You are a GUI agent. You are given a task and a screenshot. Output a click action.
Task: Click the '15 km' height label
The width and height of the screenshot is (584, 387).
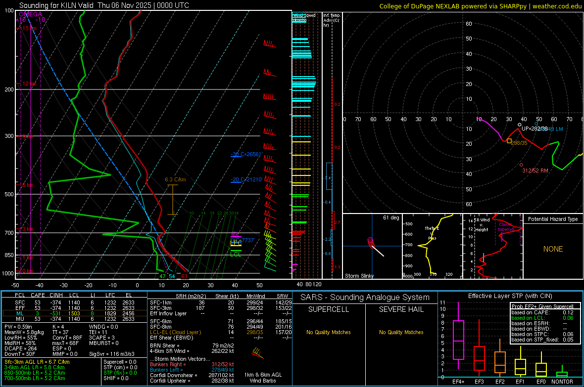pyautogui.click(x=29, y=28)
